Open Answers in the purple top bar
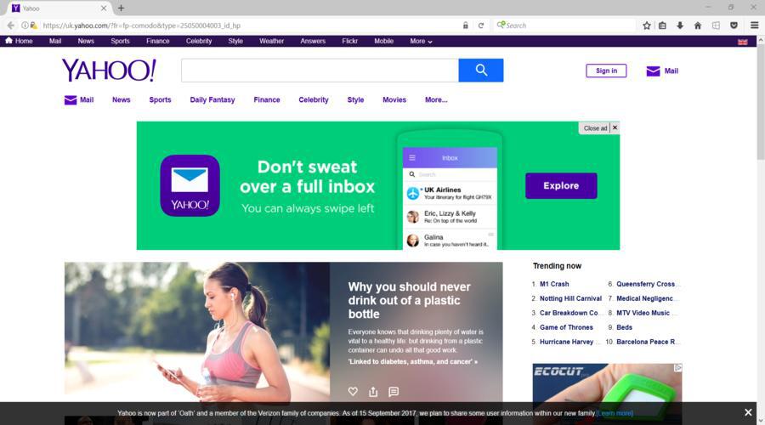Image resolution: width=765 pixels, height=425 pixels. point(313,41)
